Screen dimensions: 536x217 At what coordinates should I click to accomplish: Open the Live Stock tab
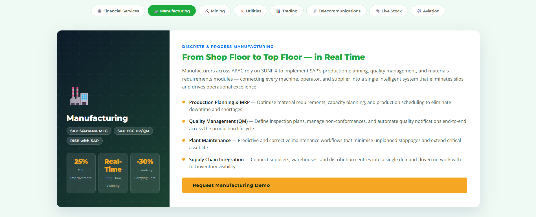(388, 11)
